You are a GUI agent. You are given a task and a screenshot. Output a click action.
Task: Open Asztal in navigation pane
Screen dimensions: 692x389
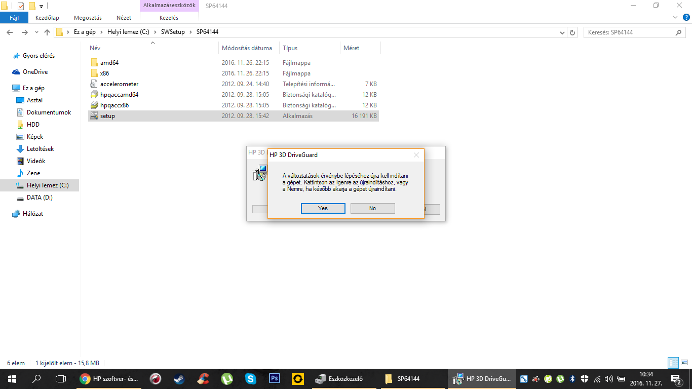tap(34, 100)
